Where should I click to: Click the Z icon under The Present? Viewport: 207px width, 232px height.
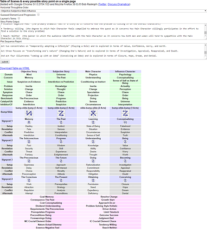(61, 180)
